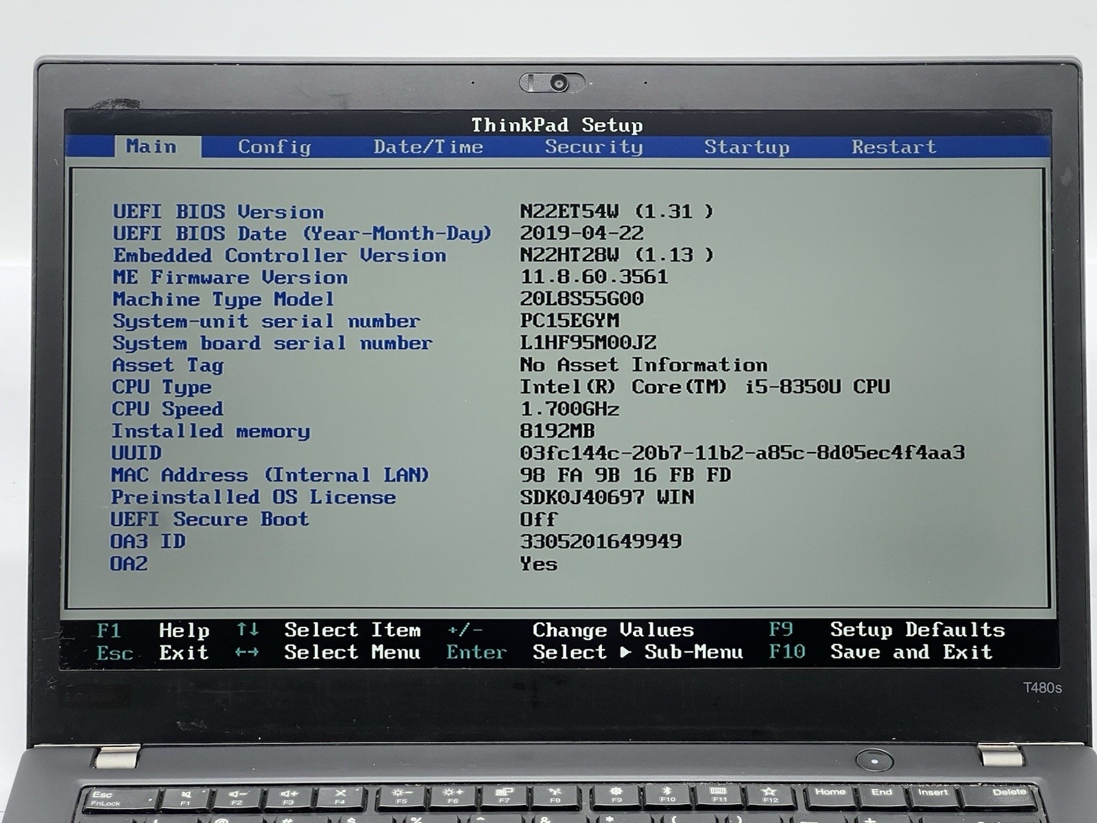
Task: Click the +/- Change Values hint
Action: [570, 630]
